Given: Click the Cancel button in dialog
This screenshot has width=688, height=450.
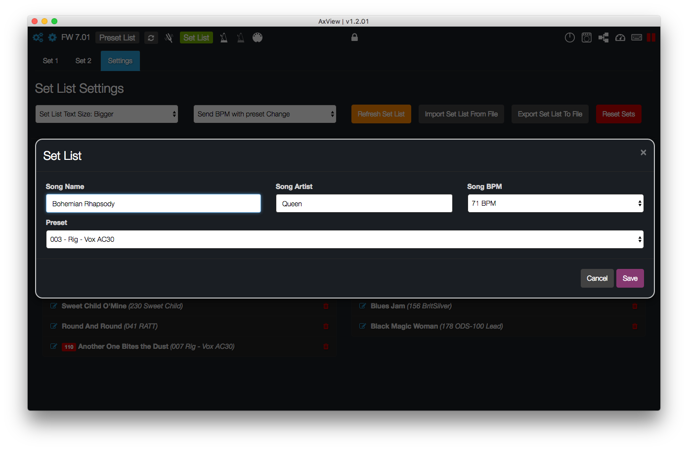Looking at the screenshot, I should [x=597, y=278].
